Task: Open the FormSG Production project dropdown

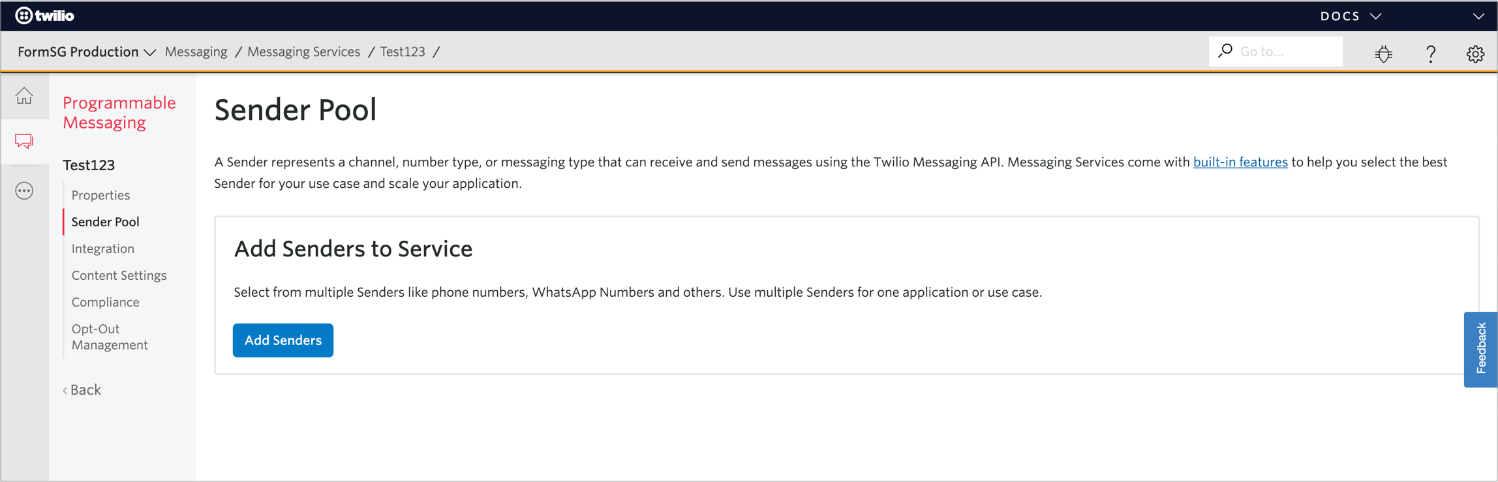Action: point(86,52)
